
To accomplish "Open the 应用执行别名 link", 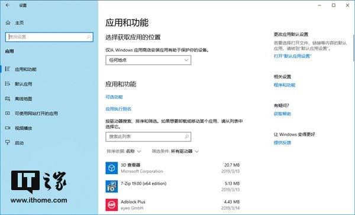I will coord(118,109).
